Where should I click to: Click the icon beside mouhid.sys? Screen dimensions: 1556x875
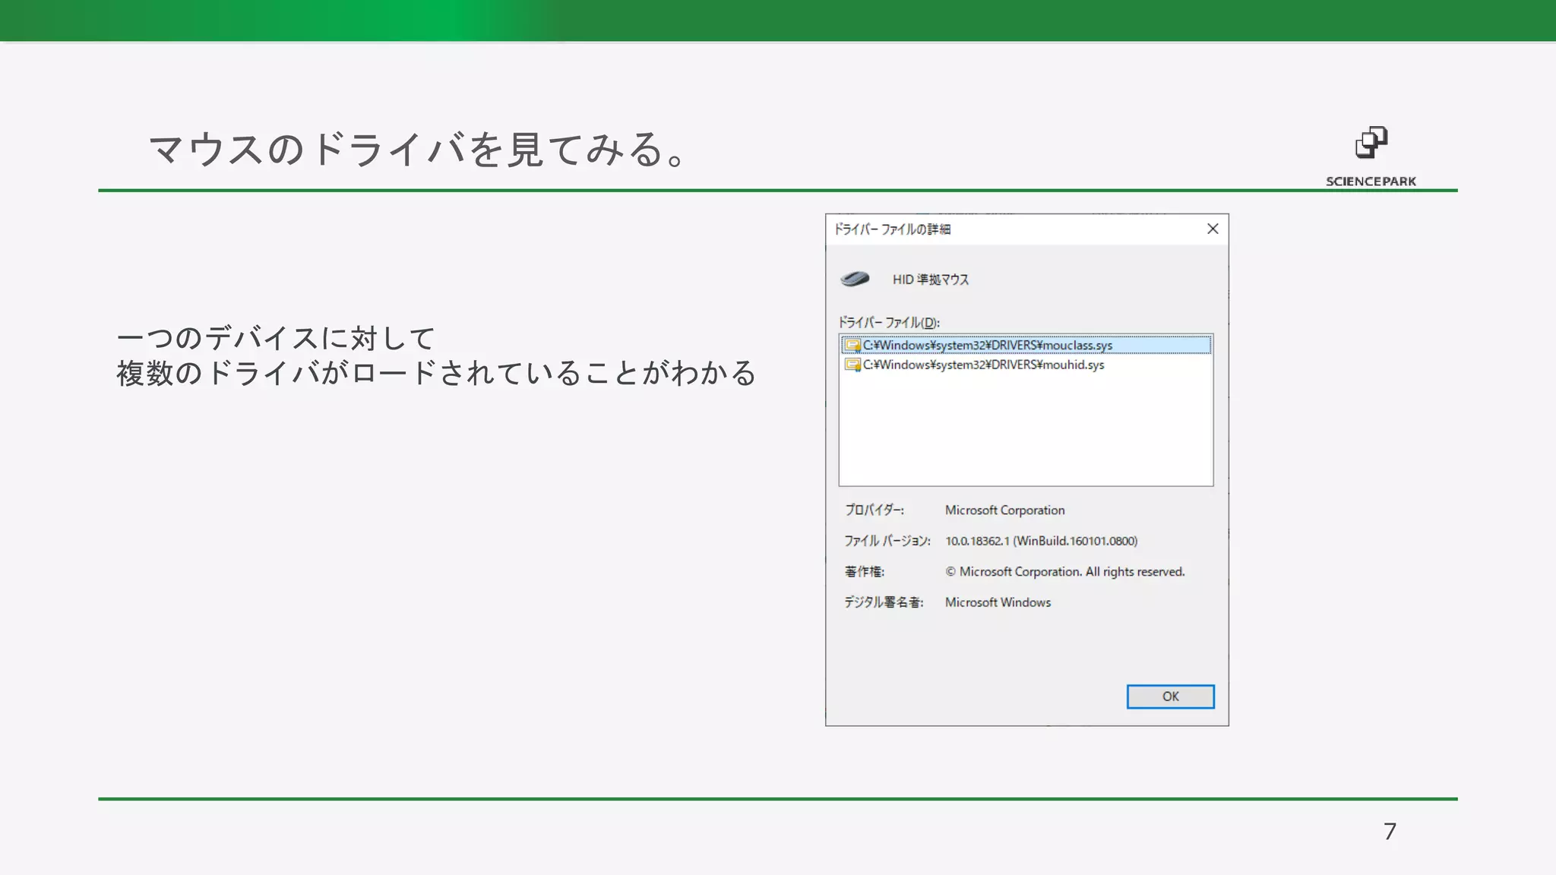click(x=852, y=365)
